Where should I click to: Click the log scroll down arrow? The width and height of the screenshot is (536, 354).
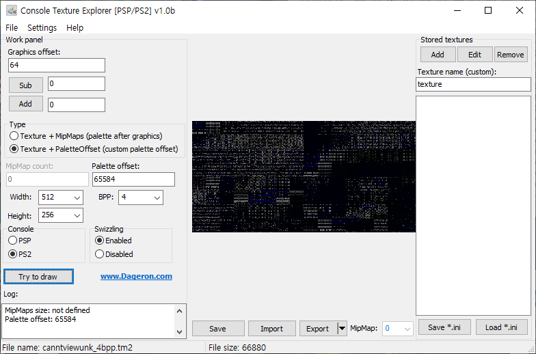tap(179, 331)
